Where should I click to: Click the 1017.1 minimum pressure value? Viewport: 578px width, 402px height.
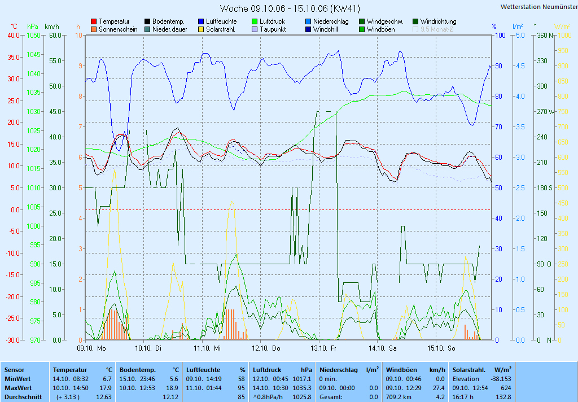tap(302, 379)
